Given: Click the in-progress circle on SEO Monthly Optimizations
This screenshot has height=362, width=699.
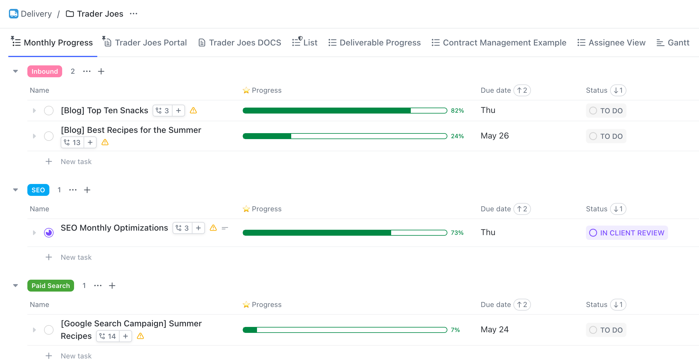Looking at the screenshot, I should [x=48, y=232].
